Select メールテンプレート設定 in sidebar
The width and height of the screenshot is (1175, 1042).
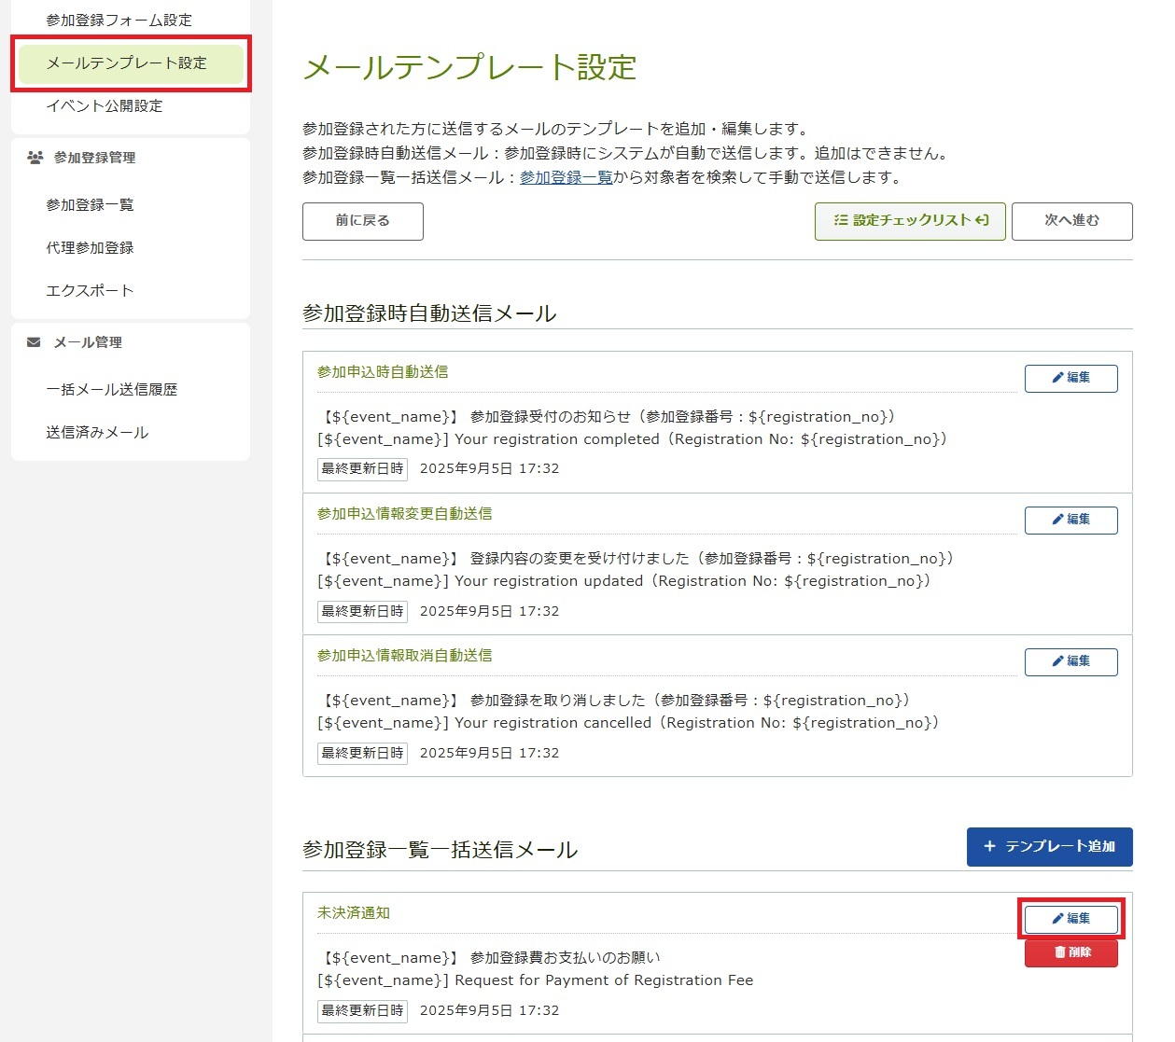pyautogui.click(x=127, y=63)
